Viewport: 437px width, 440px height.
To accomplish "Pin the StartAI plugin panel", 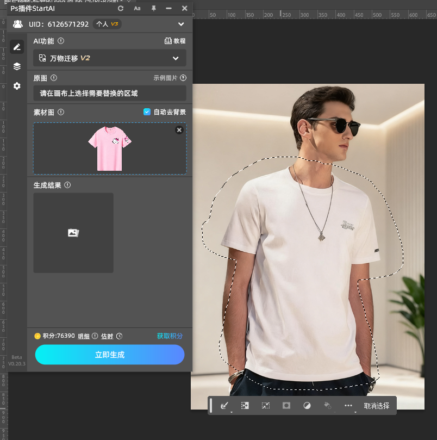I will pos(153,8).
